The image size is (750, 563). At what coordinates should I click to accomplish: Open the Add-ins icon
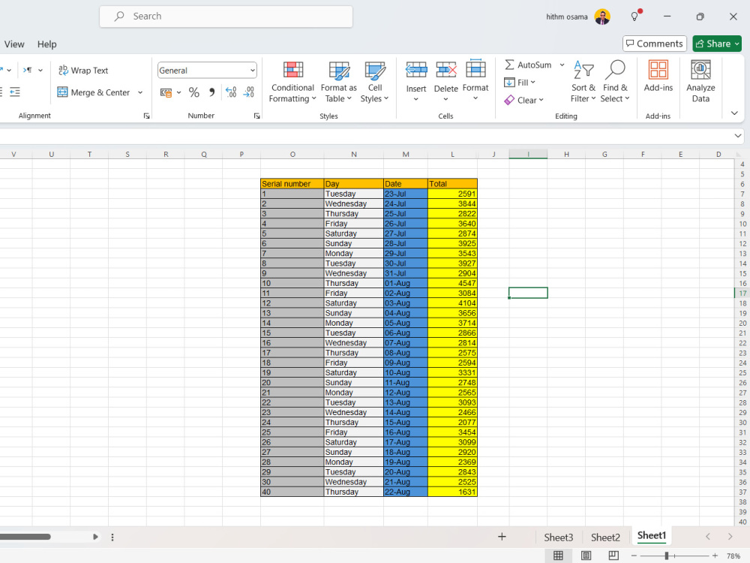click(658, 70)
